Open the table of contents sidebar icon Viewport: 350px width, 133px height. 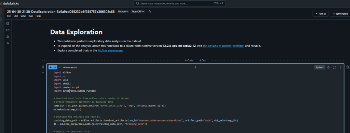(8, 23)
